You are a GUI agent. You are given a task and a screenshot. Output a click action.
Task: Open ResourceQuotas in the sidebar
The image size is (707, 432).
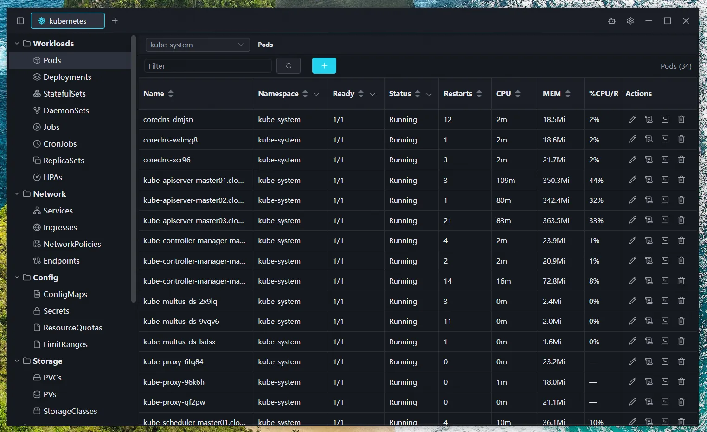tap(70, 328)
